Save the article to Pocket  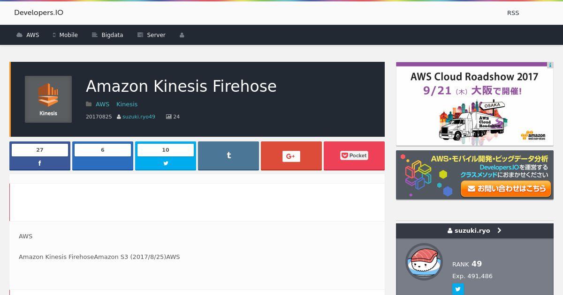point(354,156)
